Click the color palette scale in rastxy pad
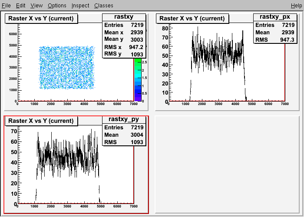The image size is (304, 217). tap(138, 79)
